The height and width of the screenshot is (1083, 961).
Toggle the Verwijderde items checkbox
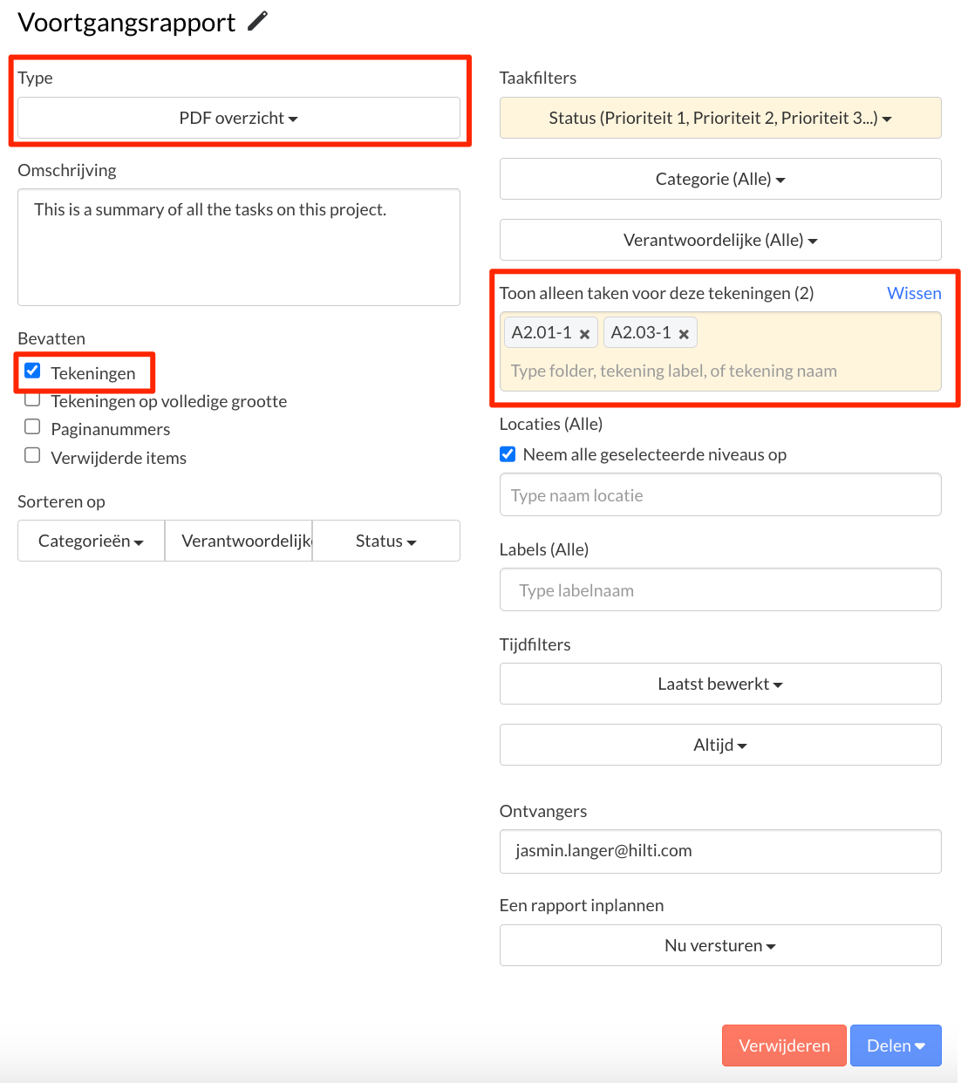pos(32,455)
